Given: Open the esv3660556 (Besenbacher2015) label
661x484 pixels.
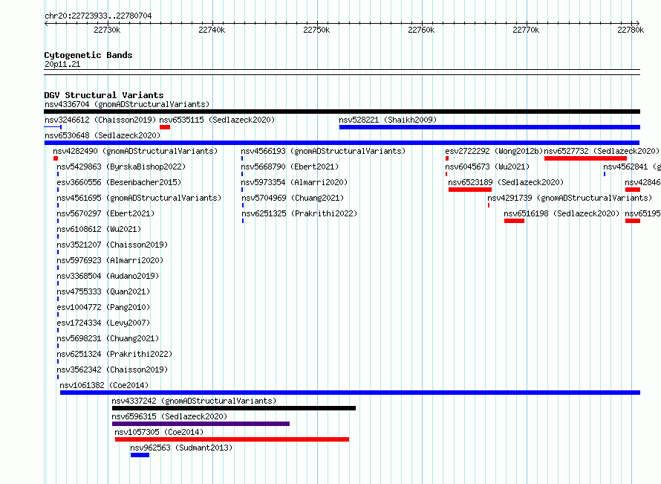Looking at the screenshot, I should pyautogui.click(x=119, y=182).
